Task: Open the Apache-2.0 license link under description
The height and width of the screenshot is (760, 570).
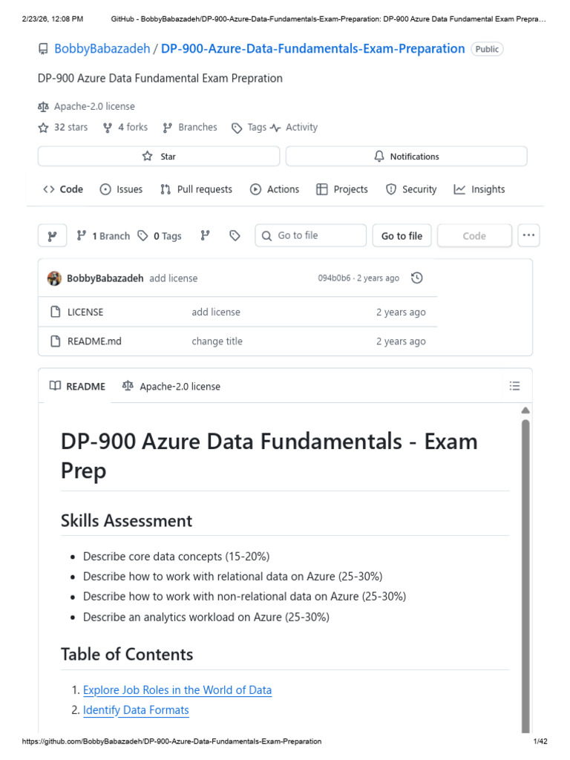Action: click(94, 106)
